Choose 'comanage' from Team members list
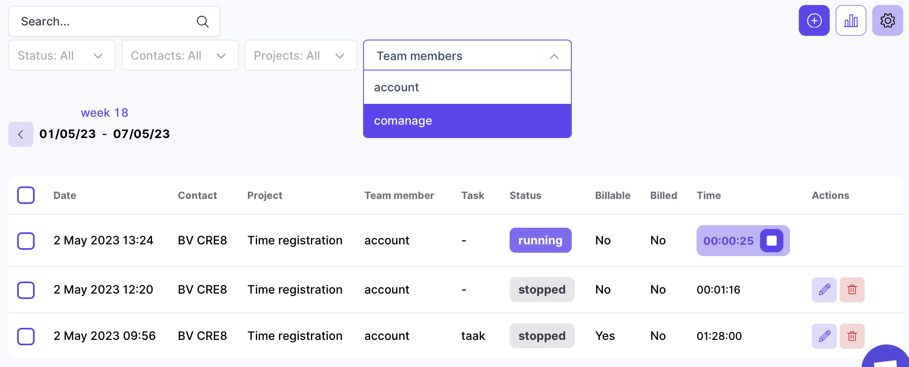Screen dimensions: 909x367 (467, 121)
